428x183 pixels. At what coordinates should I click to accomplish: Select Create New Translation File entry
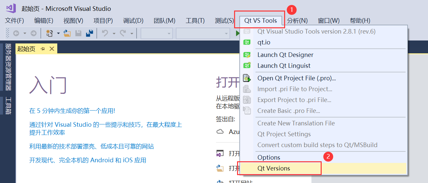323,123
